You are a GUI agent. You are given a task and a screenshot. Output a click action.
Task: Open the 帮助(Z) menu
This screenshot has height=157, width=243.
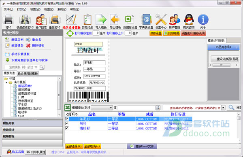point(75,9)
